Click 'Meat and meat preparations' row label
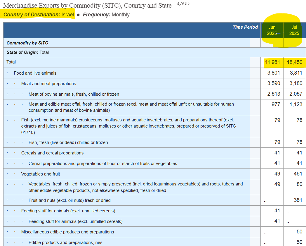This screenshot has width=306, height=246. (x=48, y=84)
